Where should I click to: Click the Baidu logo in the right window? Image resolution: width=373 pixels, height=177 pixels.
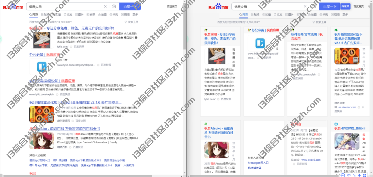(x=218, y=7)
